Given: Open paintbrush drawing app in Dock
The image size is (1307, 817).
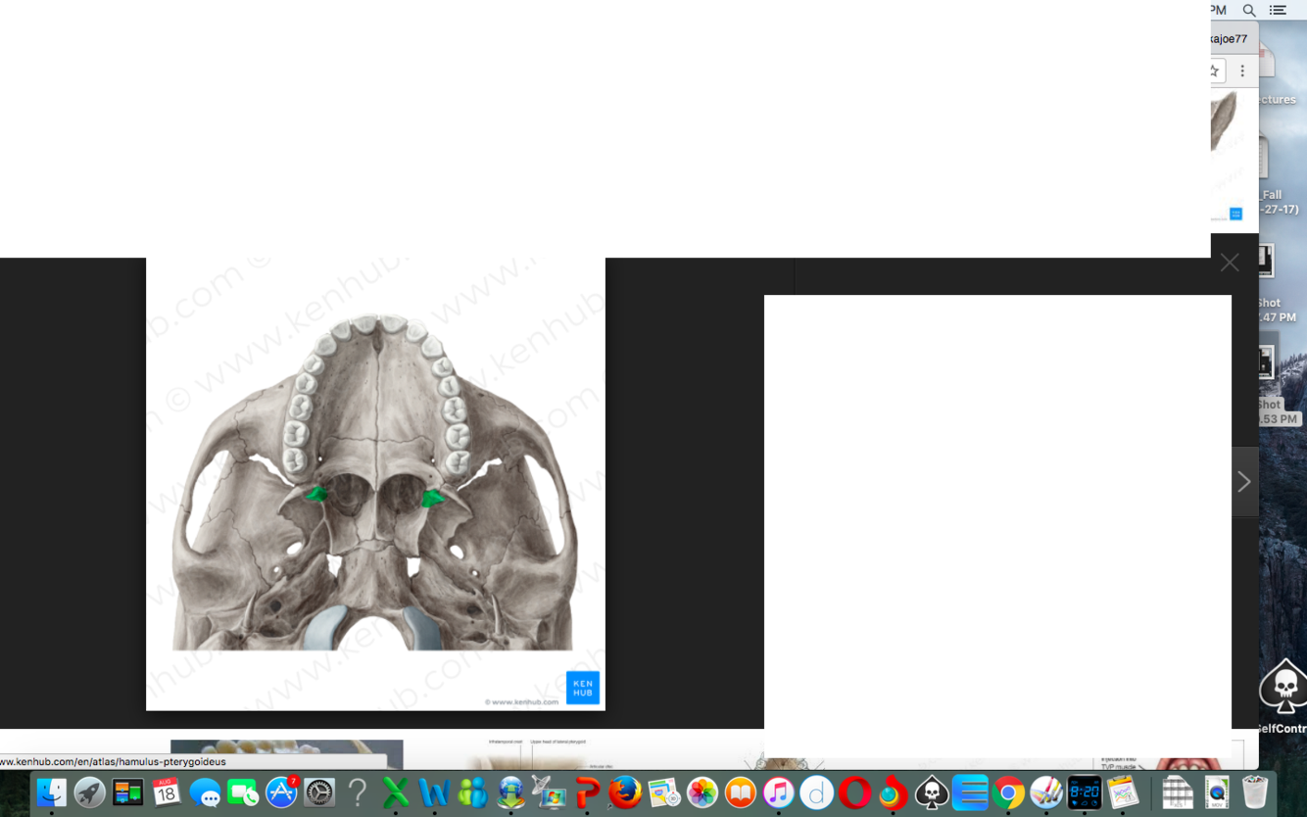Looking at the screenshot, I should (1046, 792).
